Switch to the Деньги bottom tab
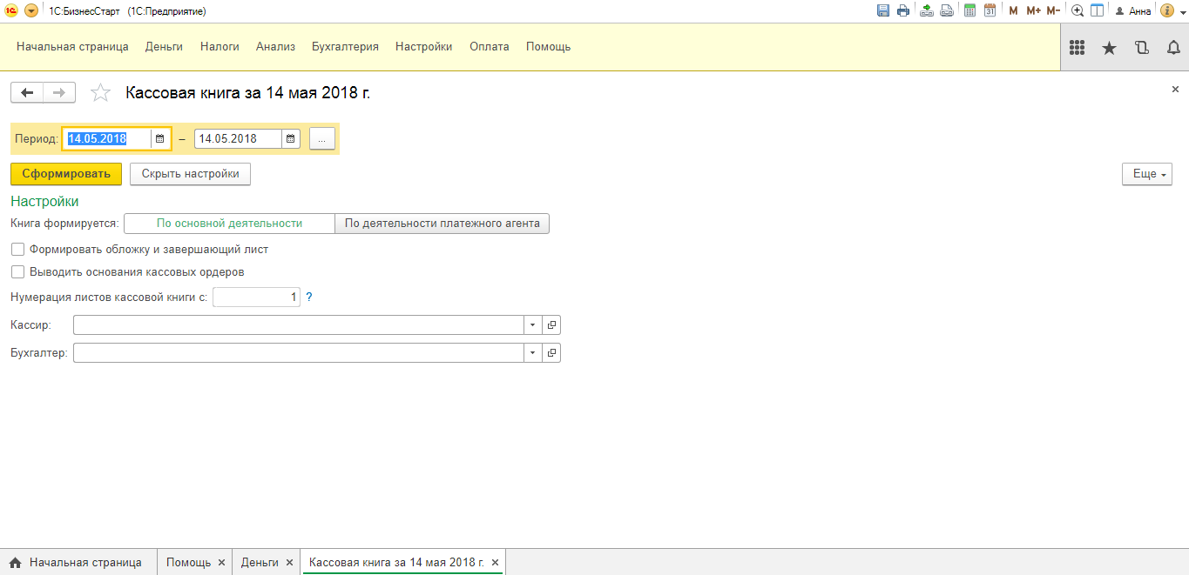This screenshot has height=575, width=1189. pyautogui.click(x=260, y=563)
